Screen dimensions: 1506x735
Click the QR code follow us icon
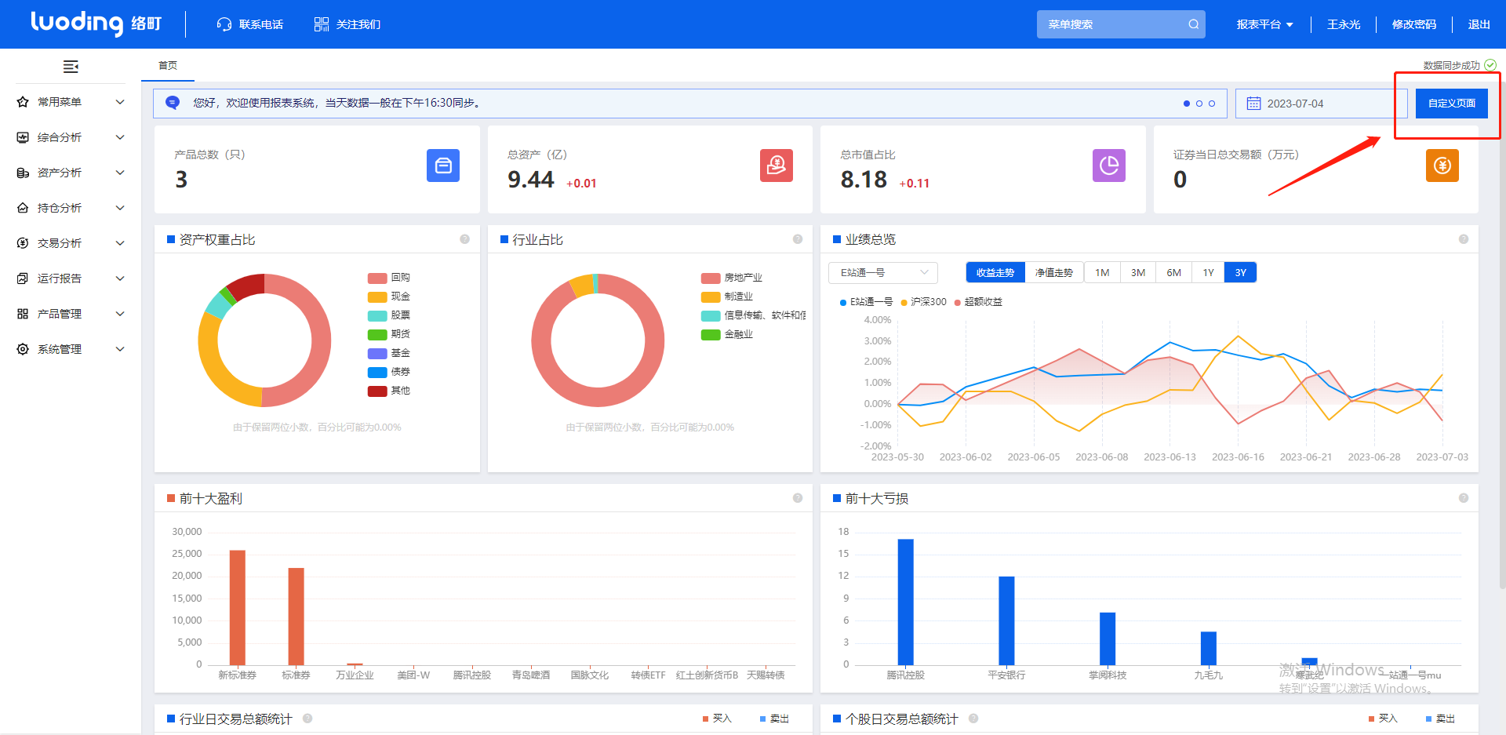click(x=322, y=24)
